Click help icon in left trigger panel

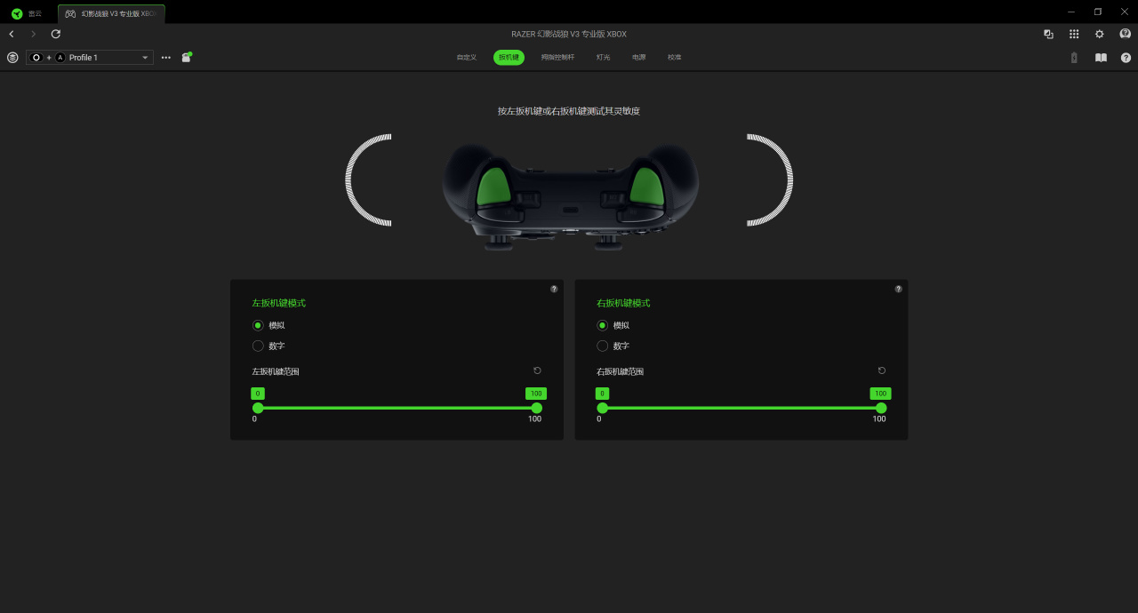pos(554,289)
